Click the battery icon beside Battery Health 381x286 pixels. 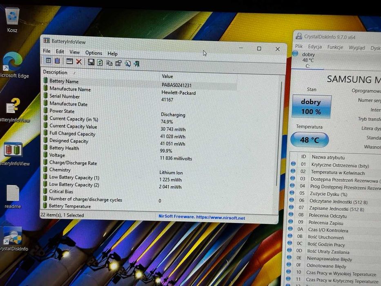(45, 147)
